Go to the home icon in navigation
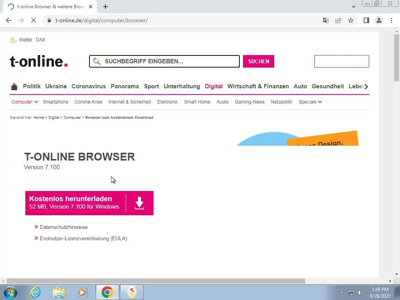The height and width of the screenshot is (300, 400). point(14,86)
